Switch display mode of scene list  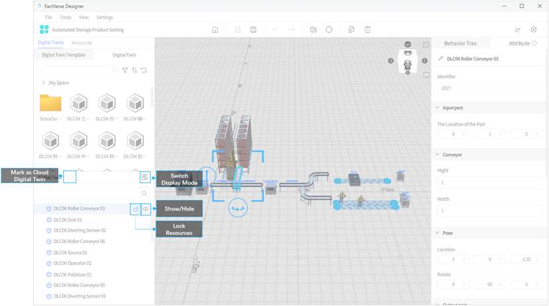click(x=145, y=177)
